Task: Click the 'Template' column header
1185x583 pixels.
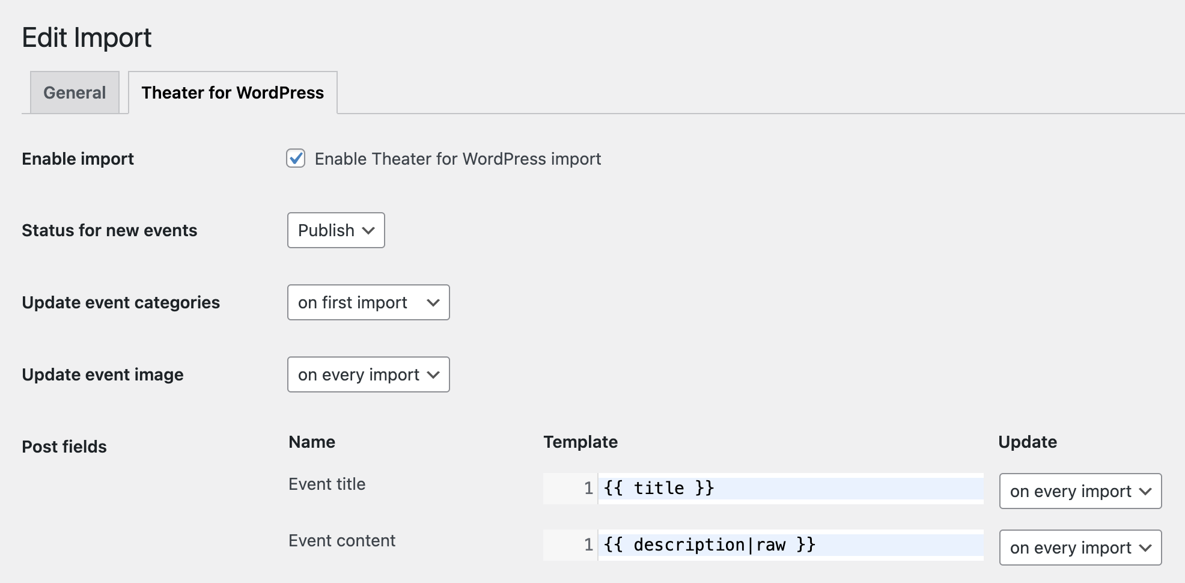Action: pos(580,442)
